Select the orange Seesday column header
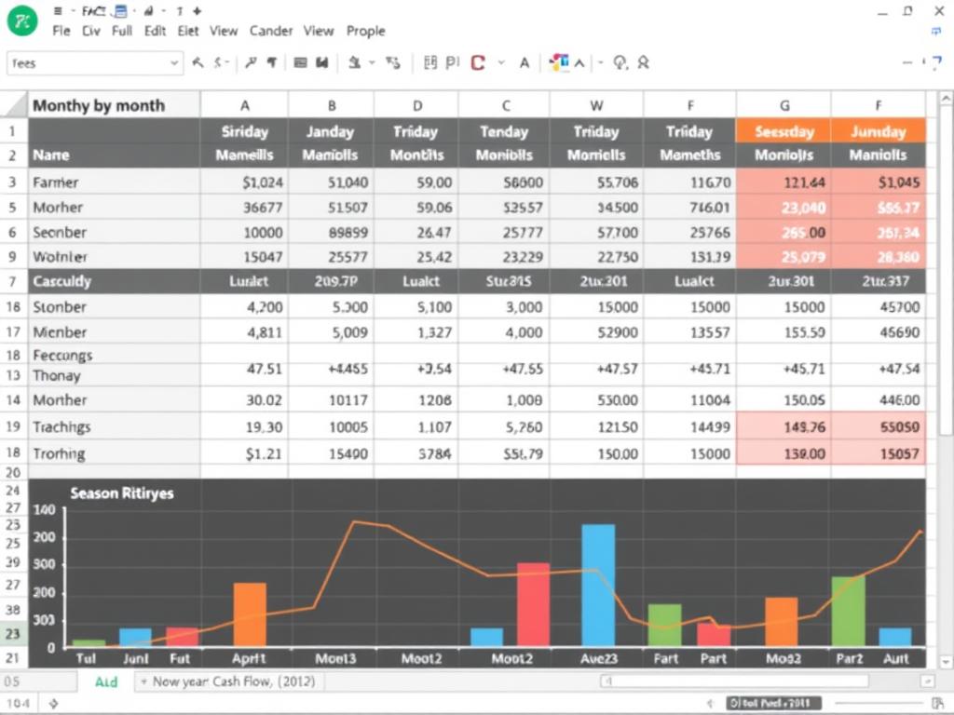 (x=783, y=131)
